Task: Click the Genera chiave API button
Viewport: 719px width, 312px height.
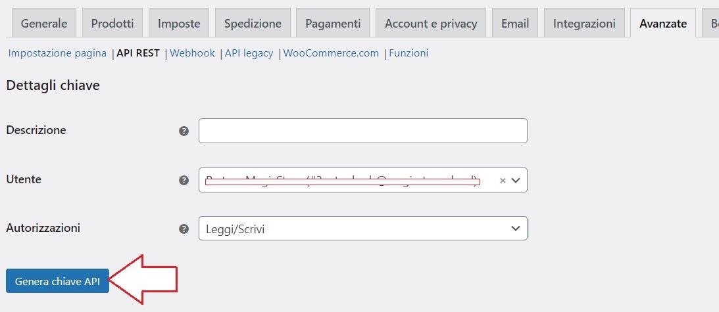Action: pyautogui.click(x=57, y=281)
